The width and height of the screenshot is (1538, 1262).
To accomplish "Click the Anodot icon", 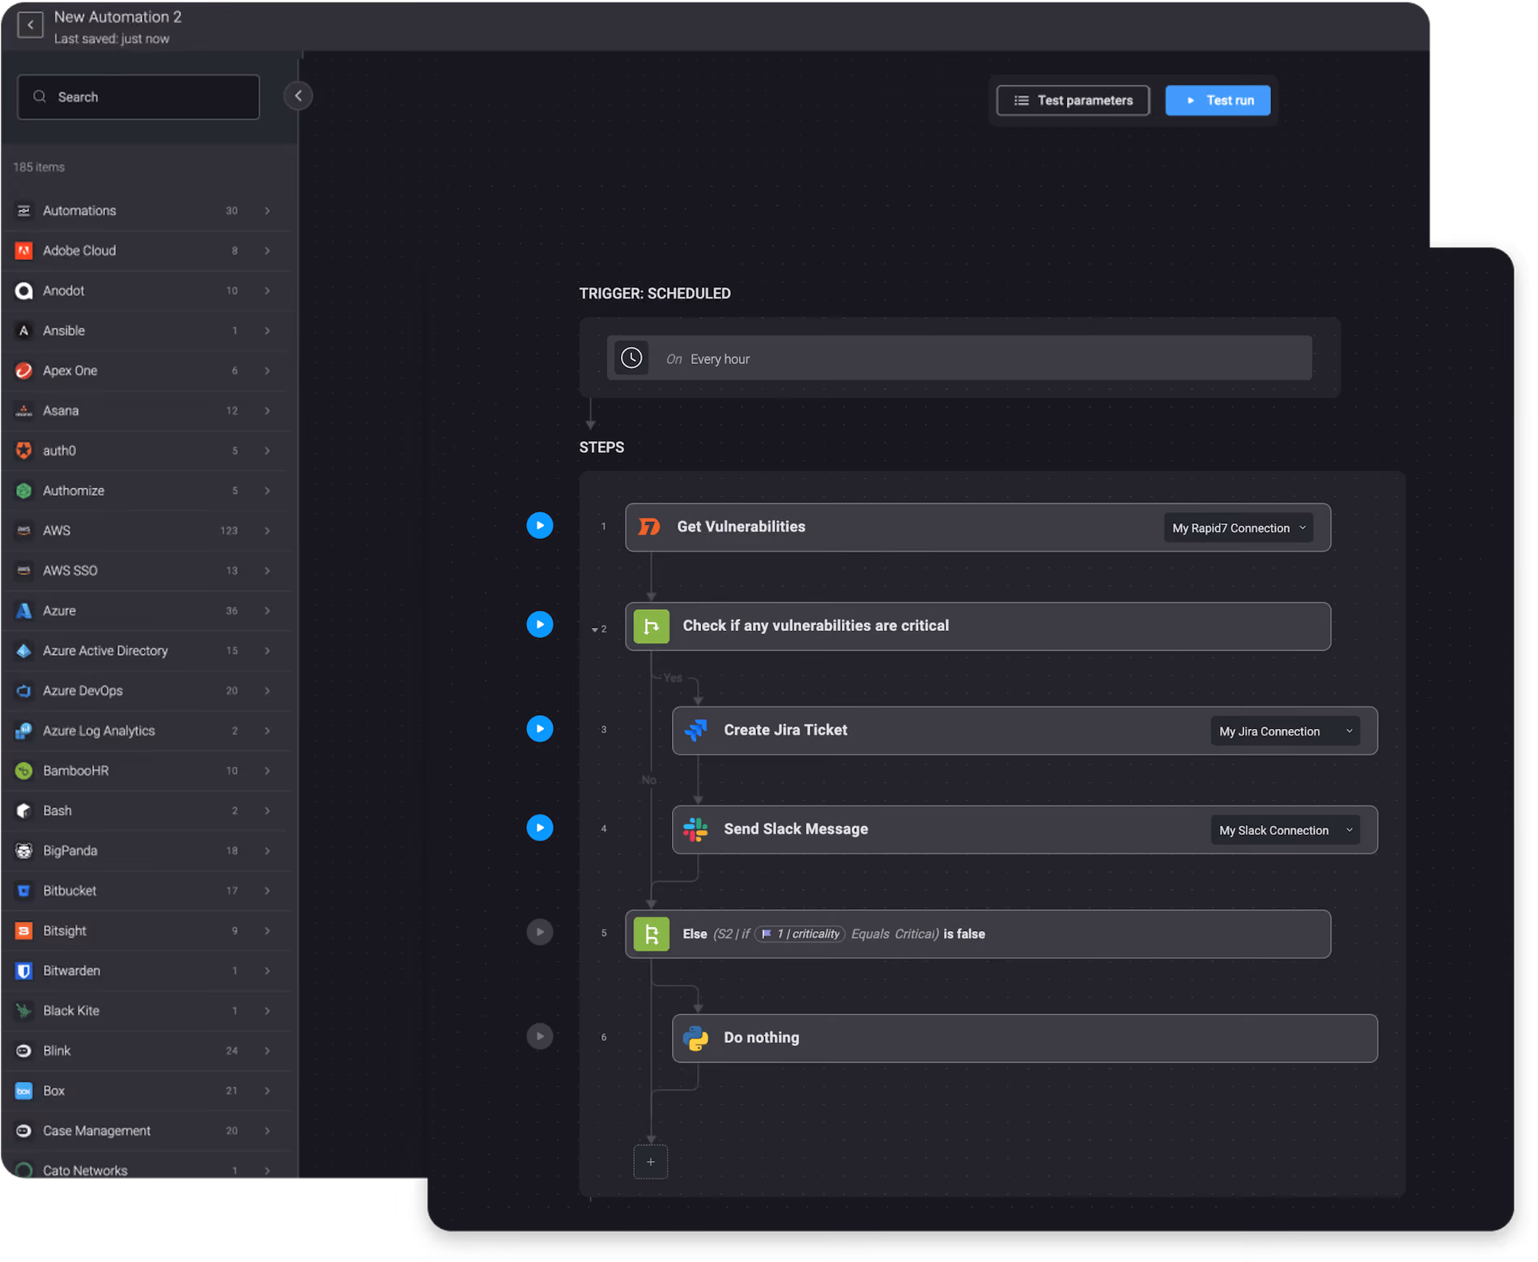I will tap(24, 290).
